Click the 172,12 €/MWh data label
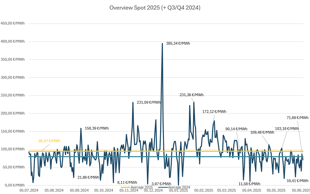 click(214, 111)
